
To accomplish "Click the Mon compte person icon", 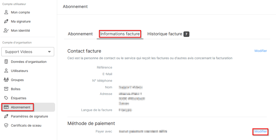I will point(6,12).
